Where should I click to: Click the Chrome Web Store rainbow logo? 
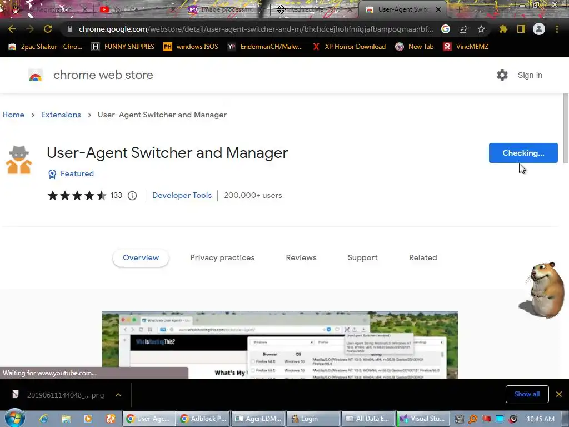tap(36, 75)
